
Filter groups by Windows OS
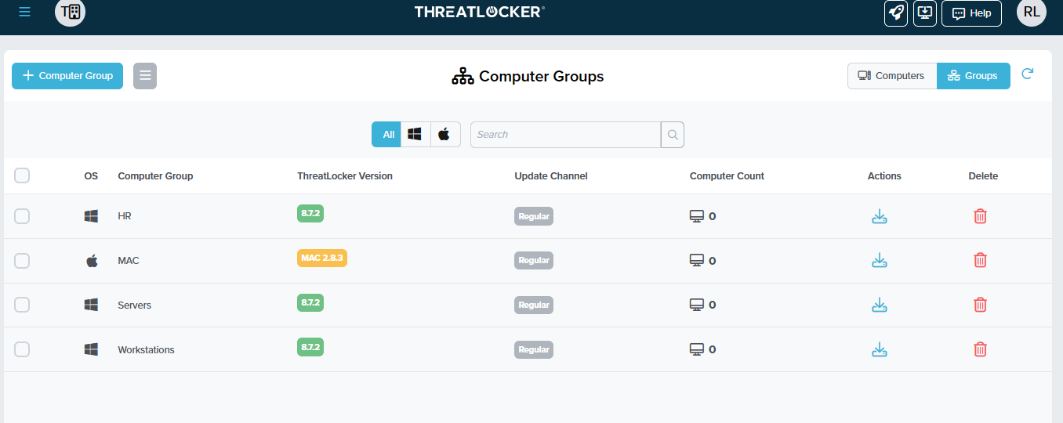point(415,134)
